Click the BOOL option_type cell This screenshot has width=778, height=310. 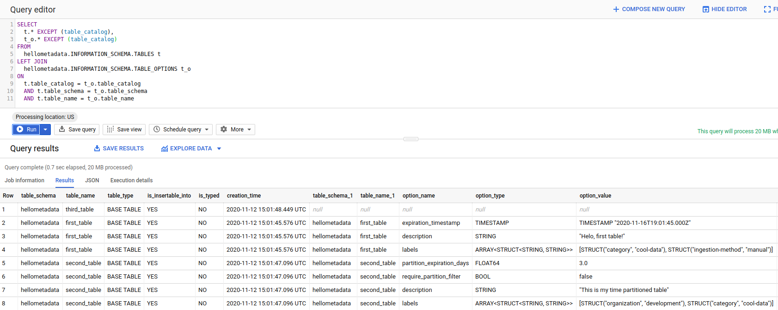click(483, 277)
